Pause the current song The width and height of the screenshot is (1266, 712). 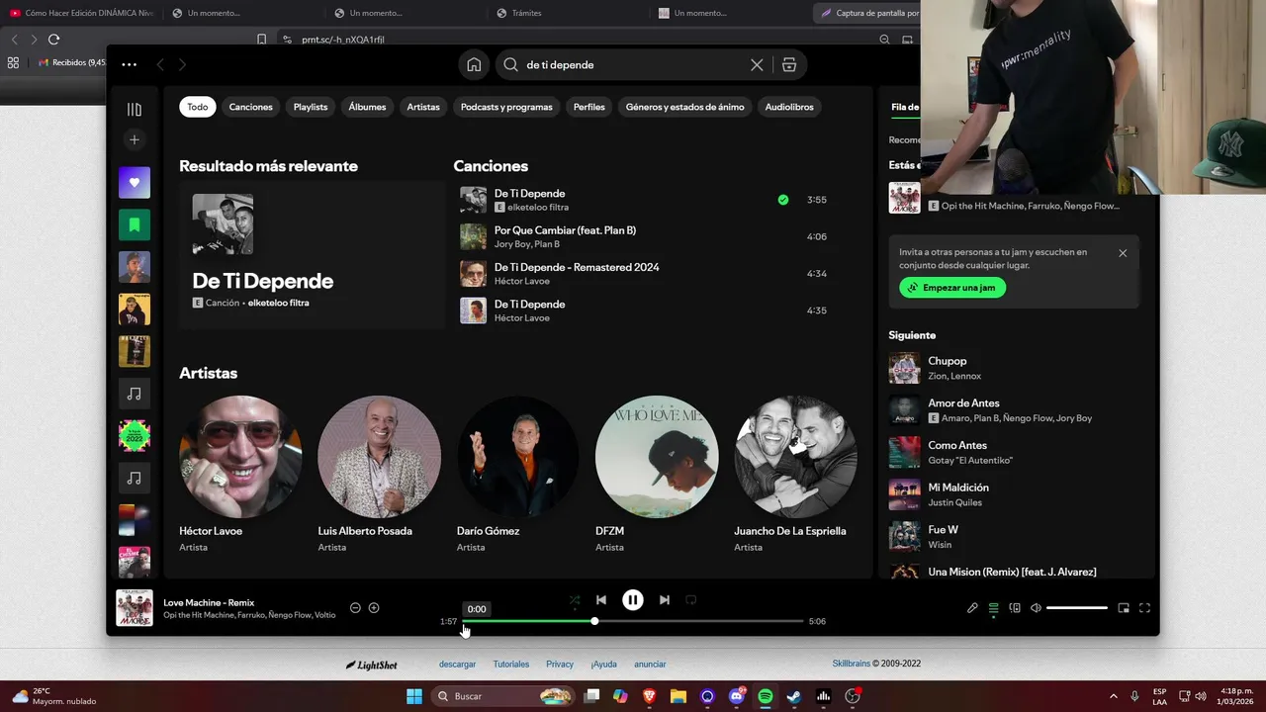tap(633, 599)
